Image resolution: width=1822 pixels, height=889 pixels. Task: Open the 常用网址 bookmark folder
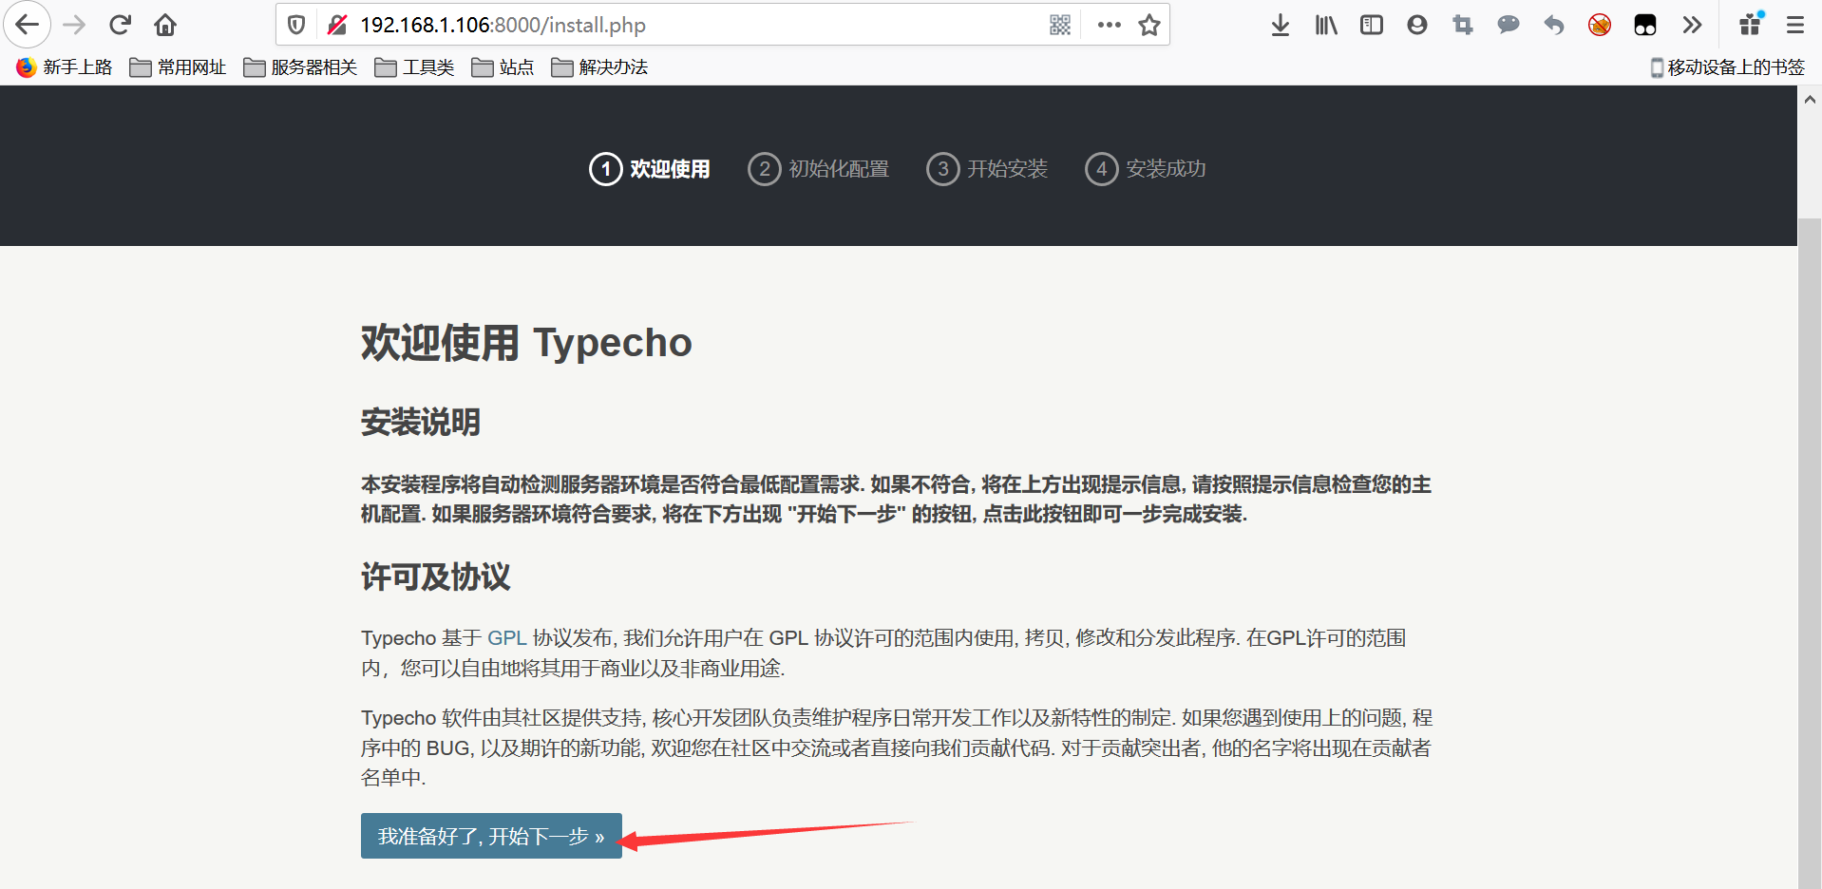pos(179,67)
